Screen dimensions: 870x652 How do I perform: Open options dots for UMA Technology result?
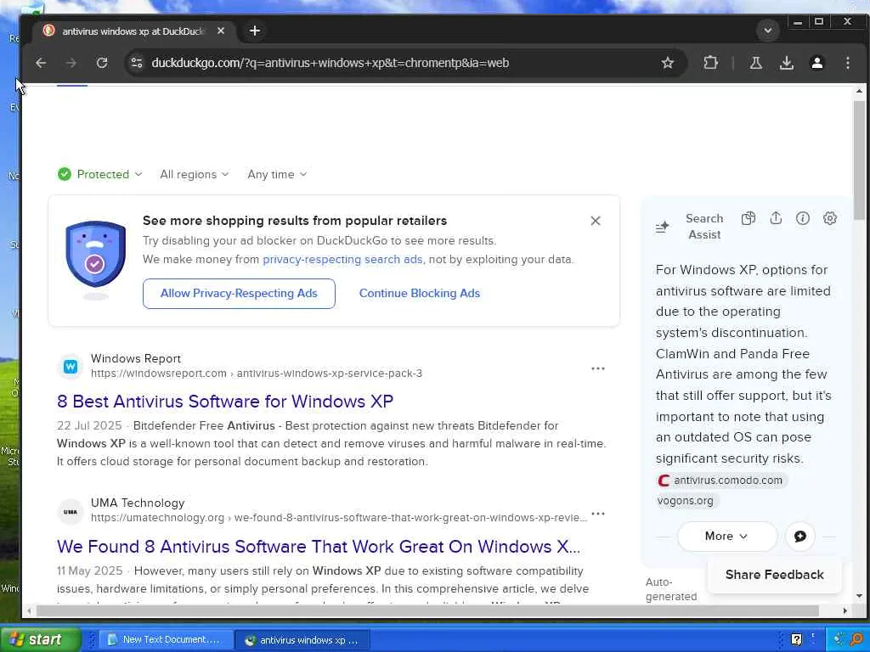click(x=597, y=514)
